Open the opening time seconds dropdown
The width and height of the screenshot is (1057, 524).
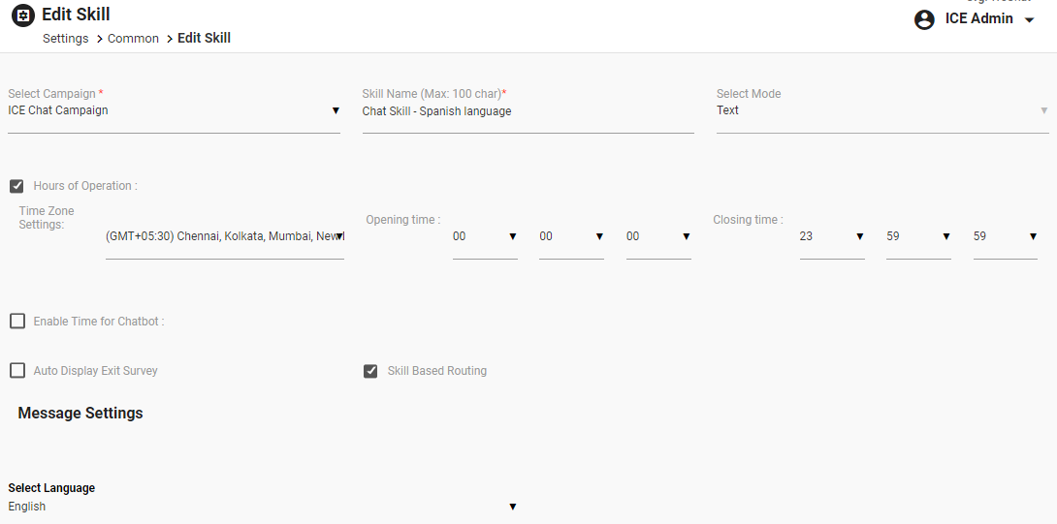658,236
